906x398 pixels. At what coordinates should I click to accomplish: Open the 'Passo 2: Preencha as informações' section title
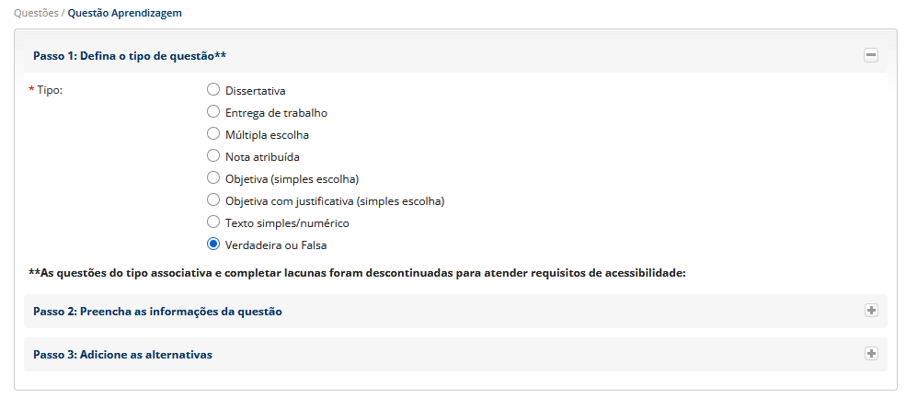pyautogui.click(x=157, y=312)
